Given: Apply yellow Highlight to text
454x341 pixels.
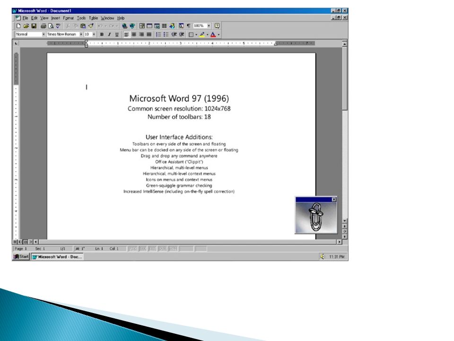Looking at the screenshot, I should tap(202, 35).
